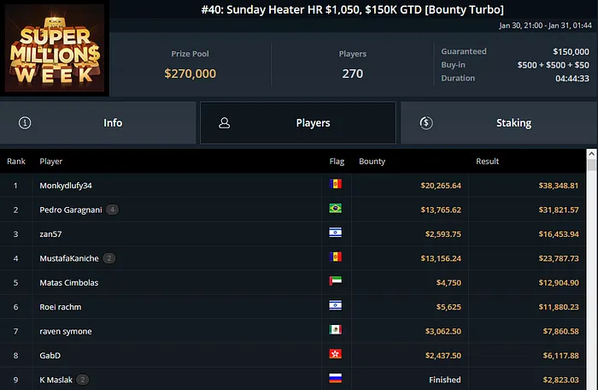Click the Player column header
This screenshot has height=390, width=598.
tap(51, 161)
